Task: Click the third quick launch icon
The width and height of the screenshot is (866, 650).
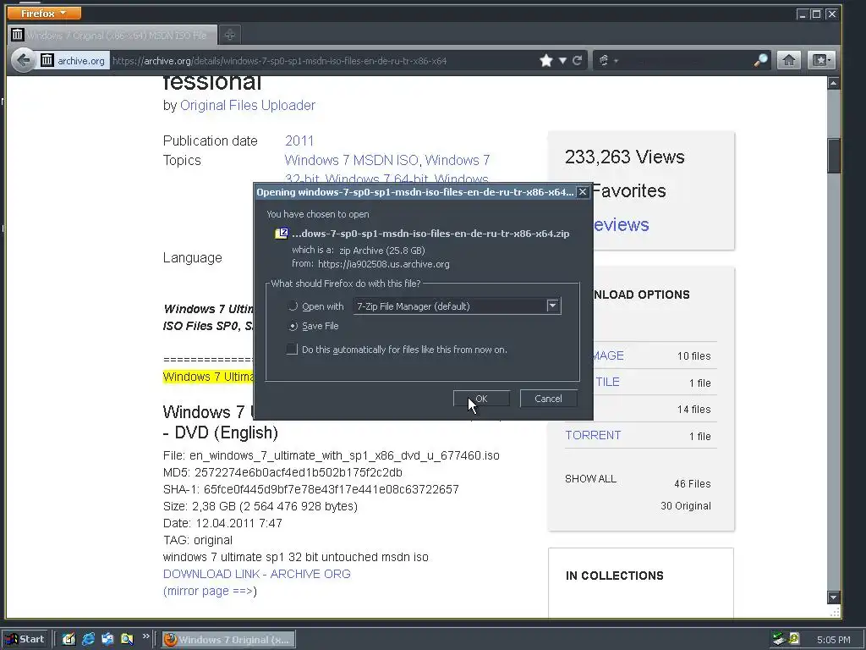Action: pos(107,639)
